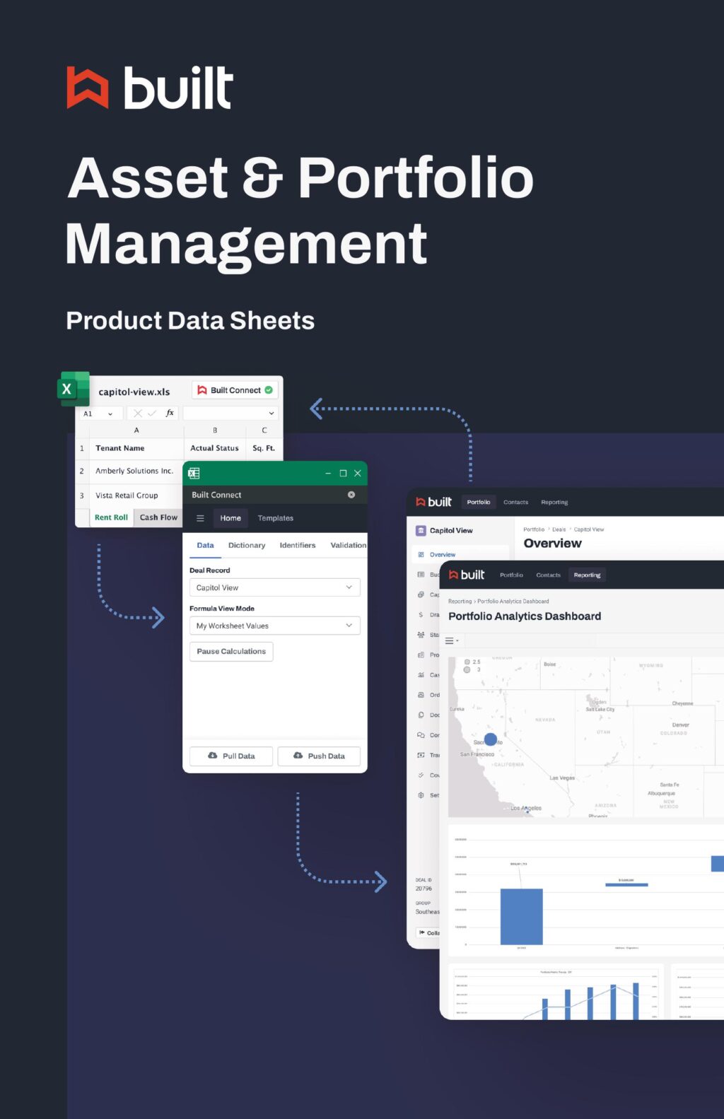Screen dimensions: 724x1119
Task: Open the Portfolio nav item in the Overview window
Action: coord(479,502)
